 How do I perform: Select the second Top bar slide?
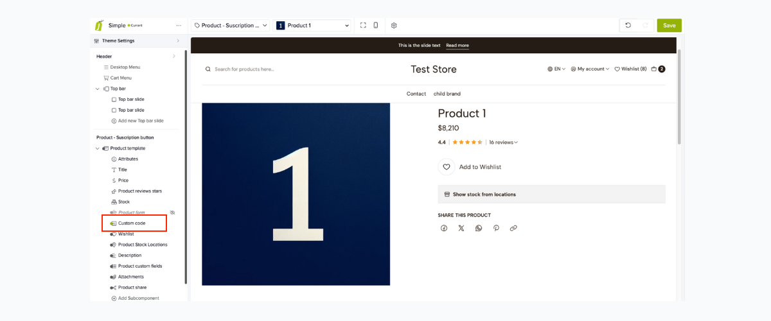click(x=131, y=110)
